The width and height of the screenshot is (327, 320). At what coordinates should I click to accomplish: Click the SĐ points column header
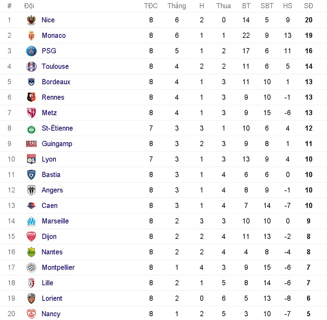coord(308,6)
